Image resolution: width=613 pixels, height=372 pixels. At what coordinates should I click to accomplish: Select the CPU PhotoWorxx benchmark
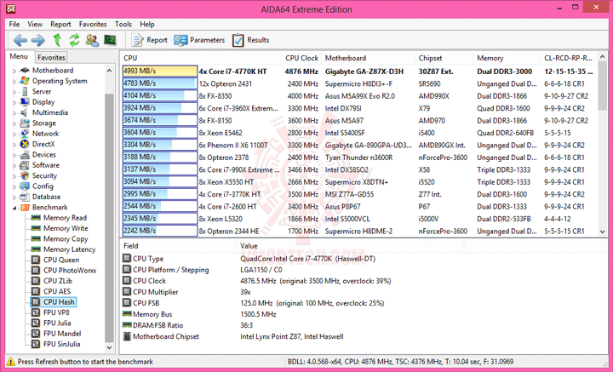70,271
